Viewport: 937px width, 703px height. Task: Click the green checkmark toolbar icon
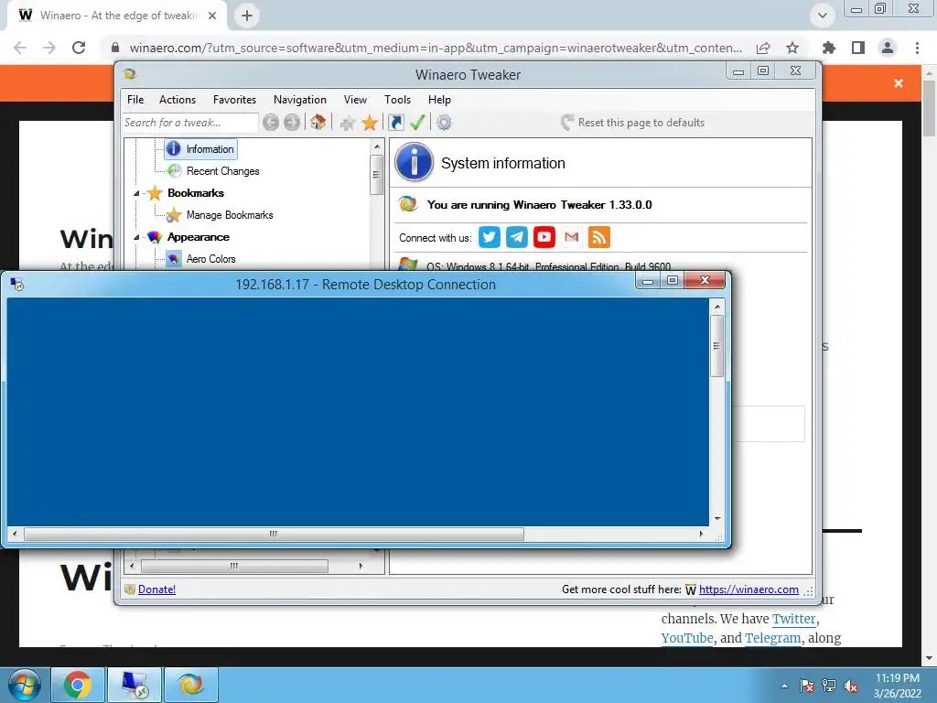pyautogui.click(x=417, y=123)
